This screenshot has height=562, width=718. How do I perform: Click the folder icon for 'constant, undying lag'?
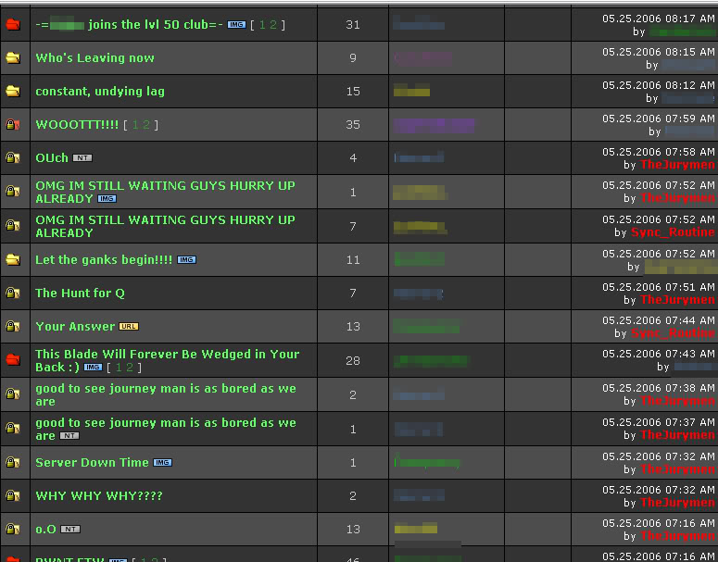point(13,92)
